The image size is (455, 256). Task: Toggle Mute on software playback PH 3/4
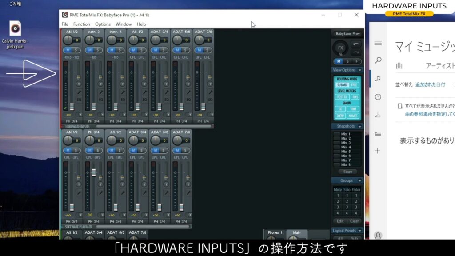[90, 150]
